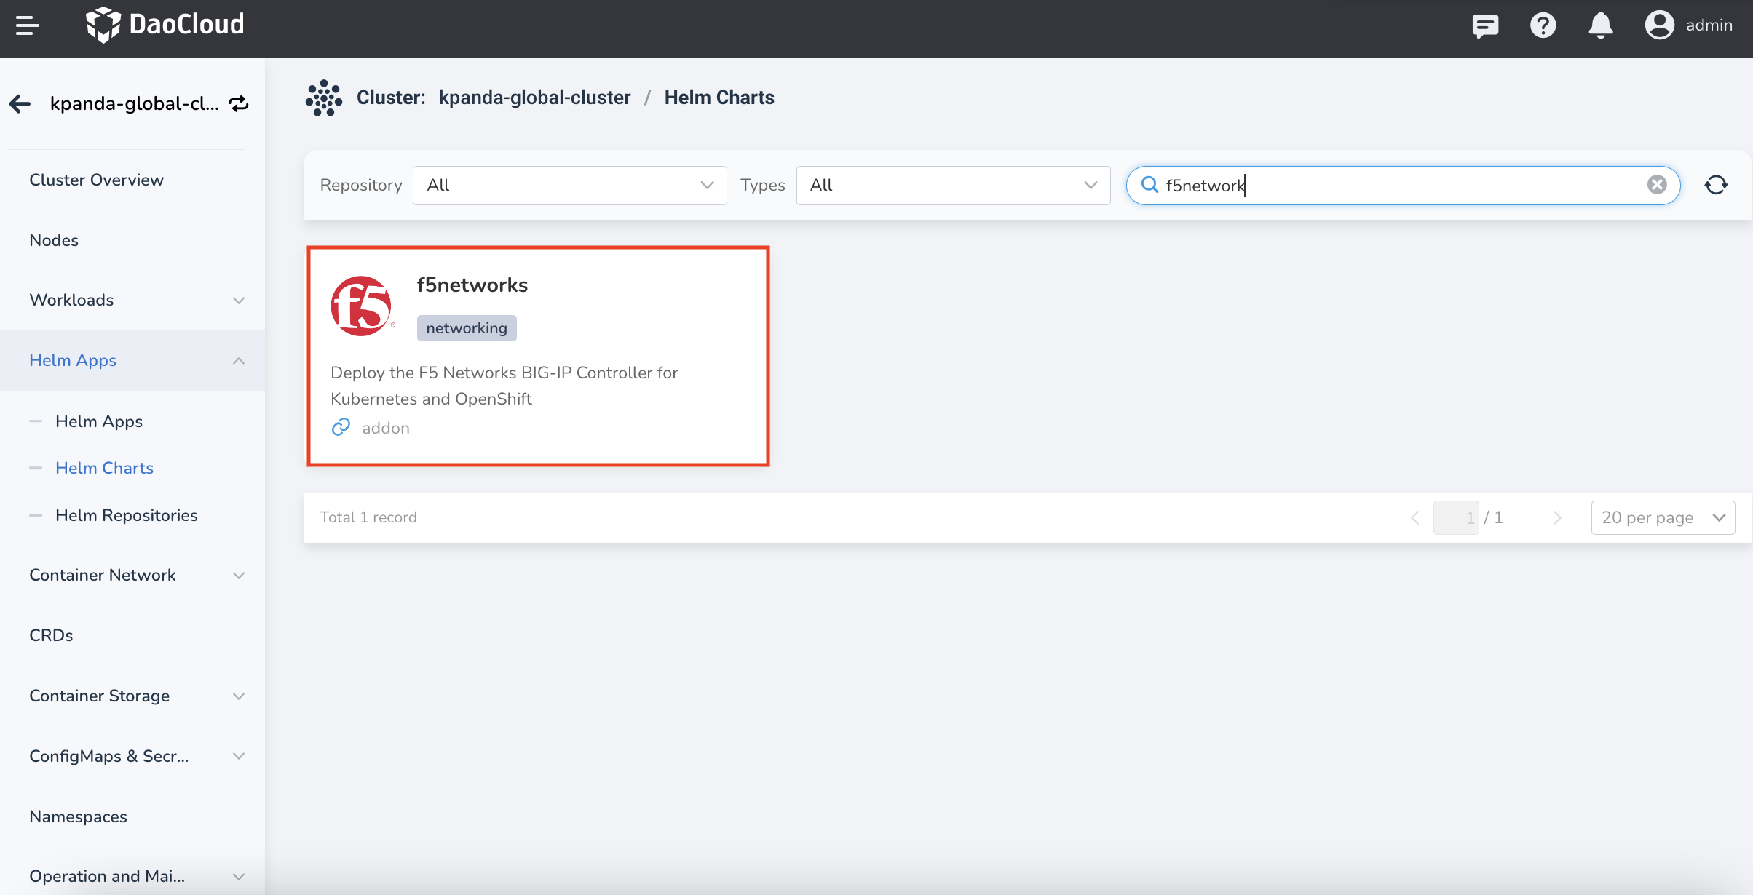1753x895 pixels.
Task: Click the Container Network sidebar label
Action: click(103, 575)
